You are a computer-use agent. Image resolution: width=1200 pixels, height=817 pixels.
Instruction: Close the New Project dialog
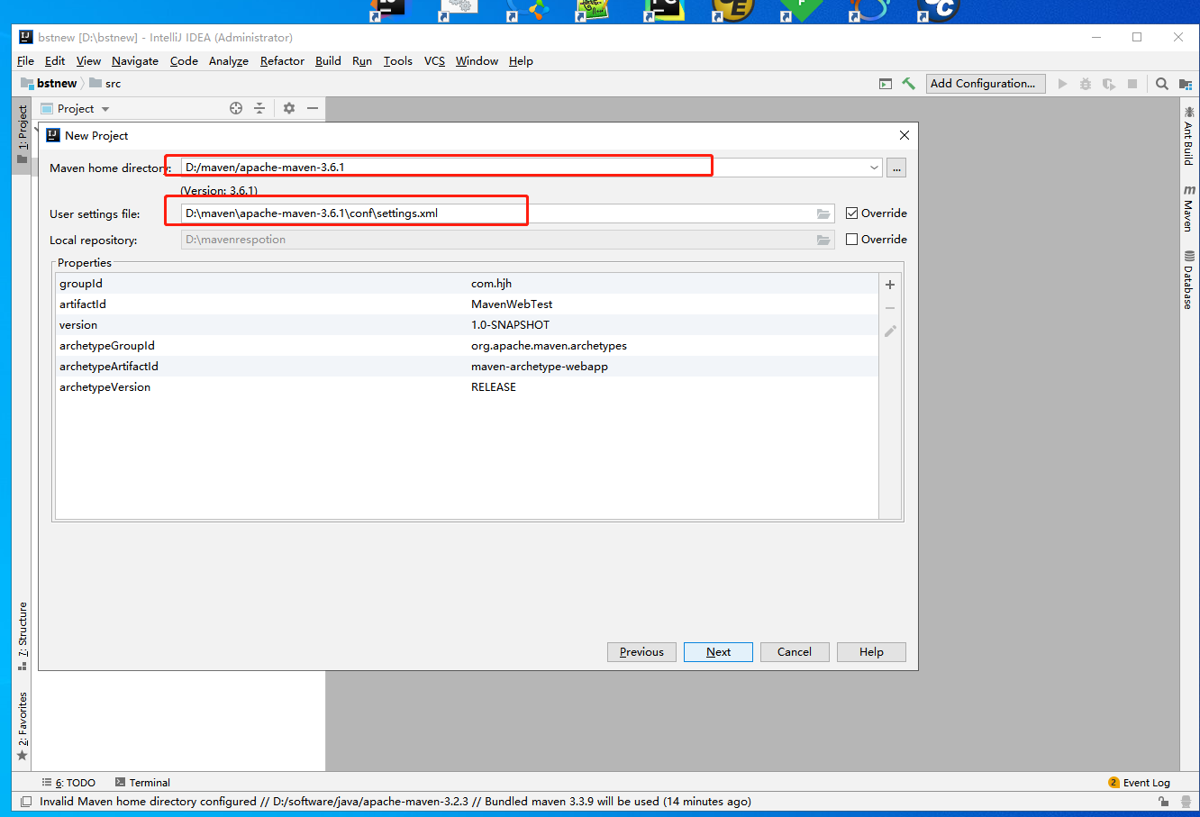coord(905,135)
